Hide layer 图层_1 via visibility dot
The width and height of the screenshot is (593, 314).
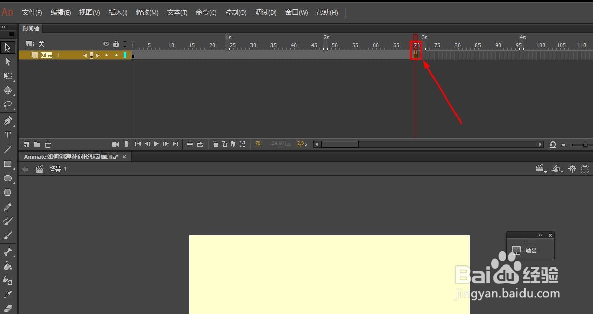(x=107, y=55)
